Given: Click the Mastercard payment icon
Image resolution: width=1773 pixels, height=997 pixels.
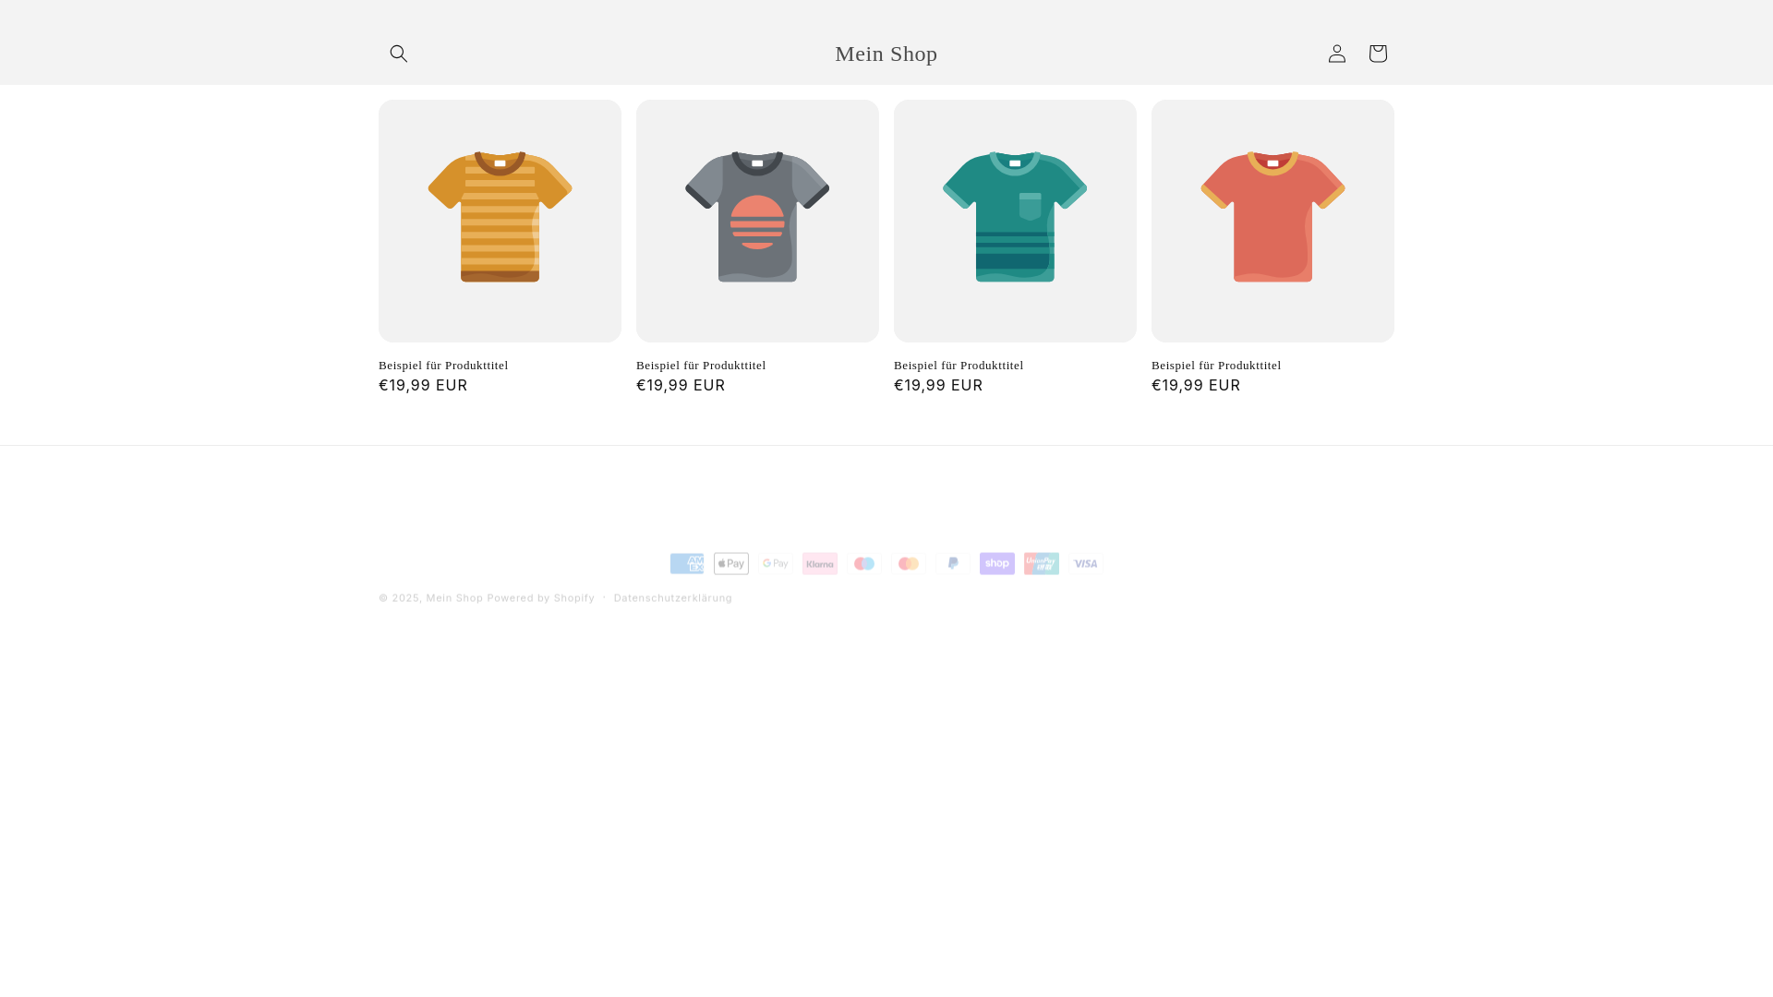Looking at the screenshot, I should tap(909, 563).
